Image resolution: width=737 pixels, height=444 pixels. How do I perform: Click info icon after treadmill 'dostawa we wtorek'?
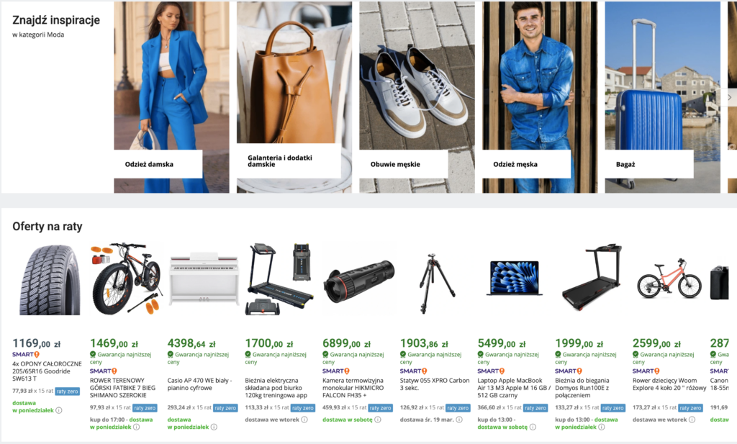pos(304,420)
